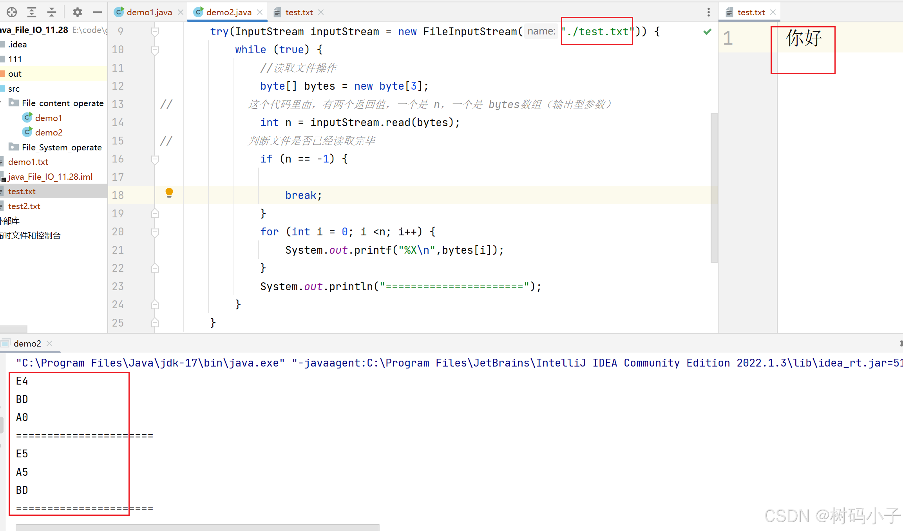Image resolution: width=903 pixels, height=531 pixels.
Task: Select the File_System_operate package folder
Action: click(62, 147)
